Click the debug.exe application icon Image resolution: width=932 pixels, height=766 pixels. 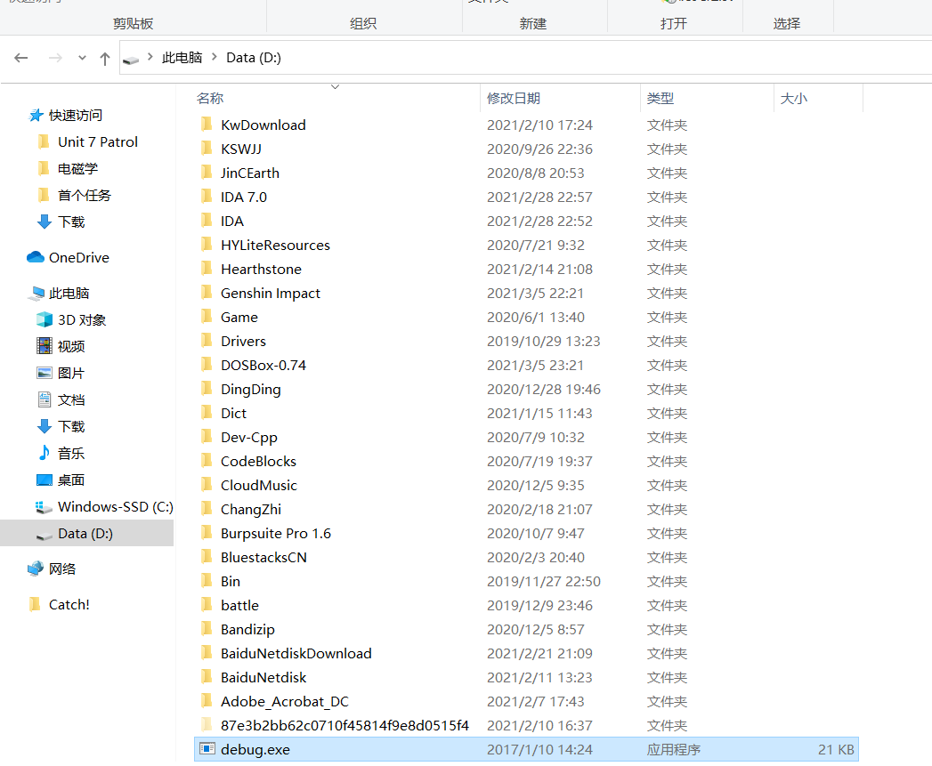click(x=207, y=749)
